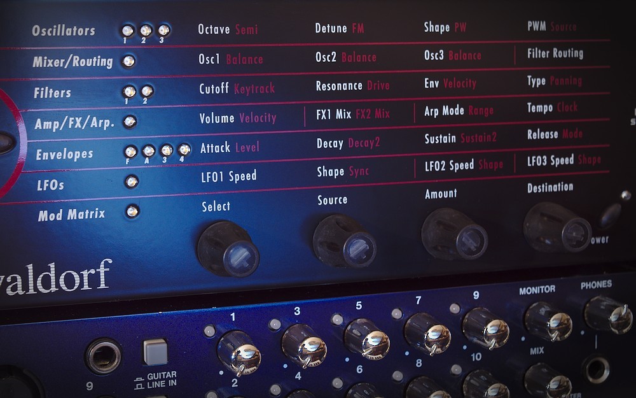Click the Envelopes LED numbered 4
Image resolution: width=636 pixels, height=398 pixels.
click(184, 150)
